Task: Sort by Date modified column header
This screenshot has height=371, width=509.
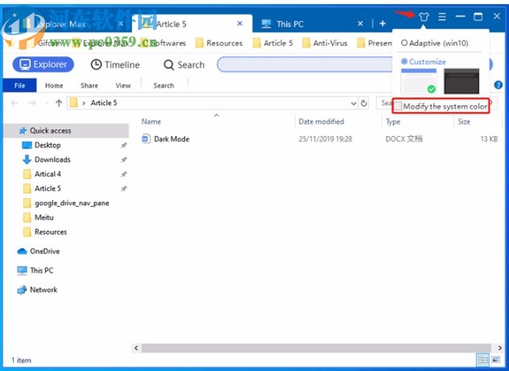Action: (x=321, y=122)
